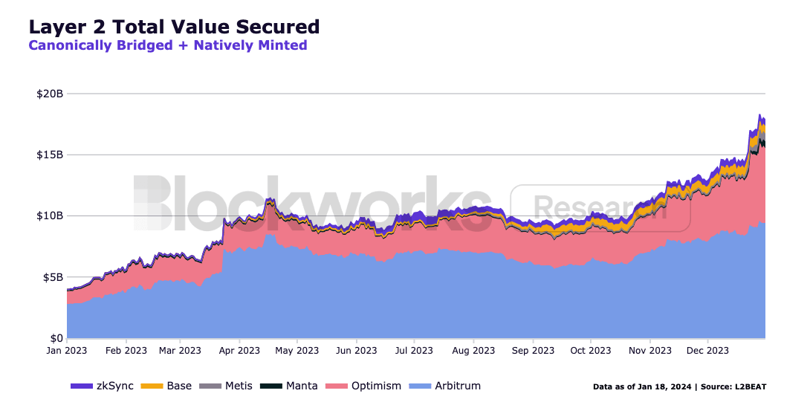Click the Arbitrum blue legend swatch
Image resolution: width=810 pixels, height=405 pixels.
click(x=420, y=386)
